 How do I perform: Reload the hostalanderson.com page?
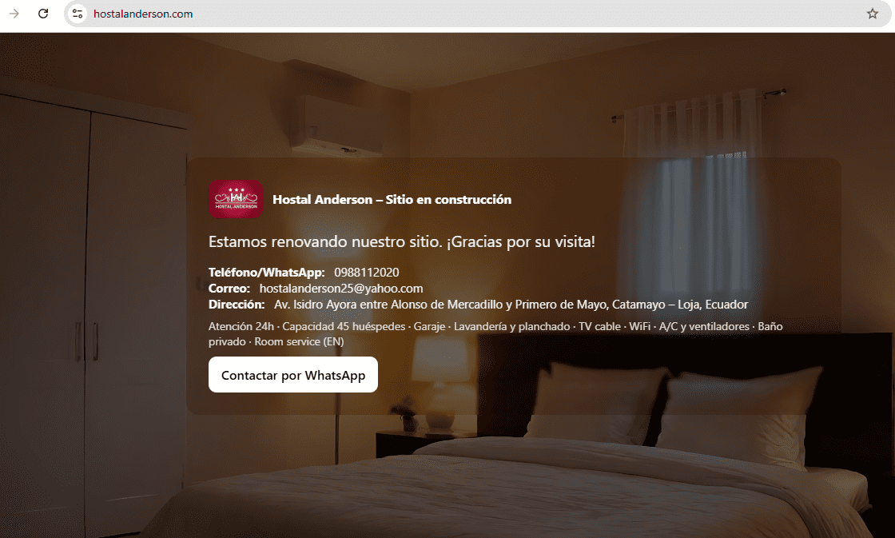pyautogui.click(x=43, y=14)
